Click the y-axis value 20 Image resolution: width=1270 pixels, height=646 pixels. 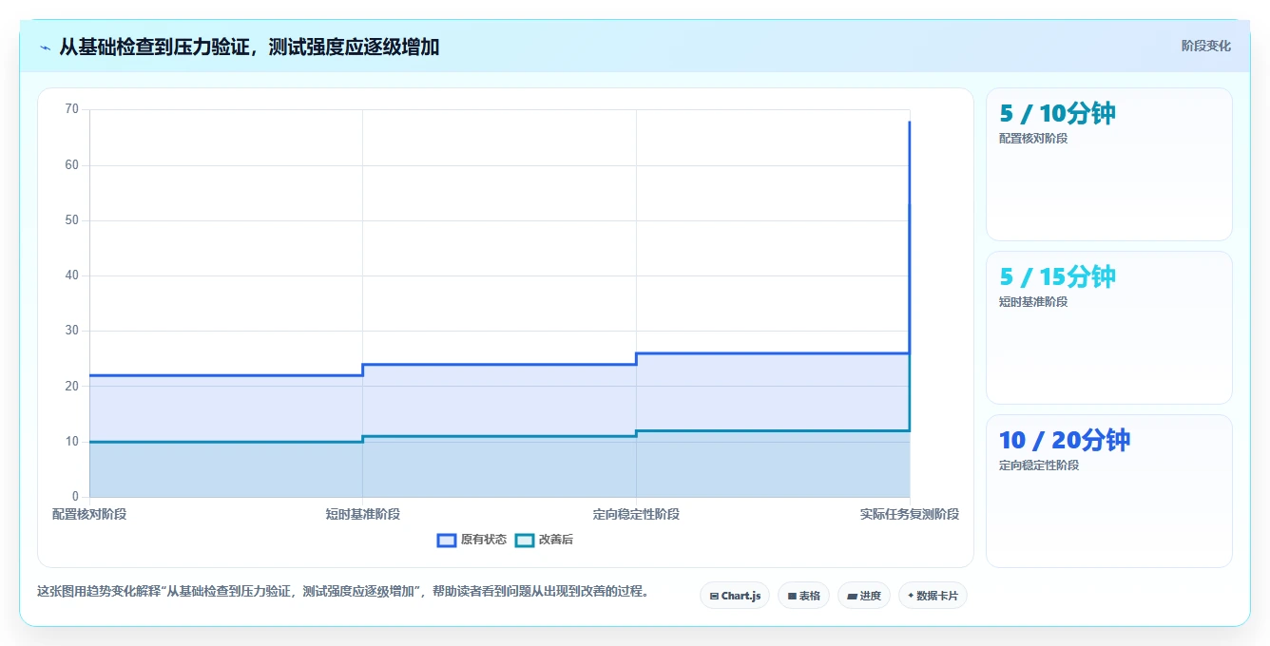tap(72, 386)
